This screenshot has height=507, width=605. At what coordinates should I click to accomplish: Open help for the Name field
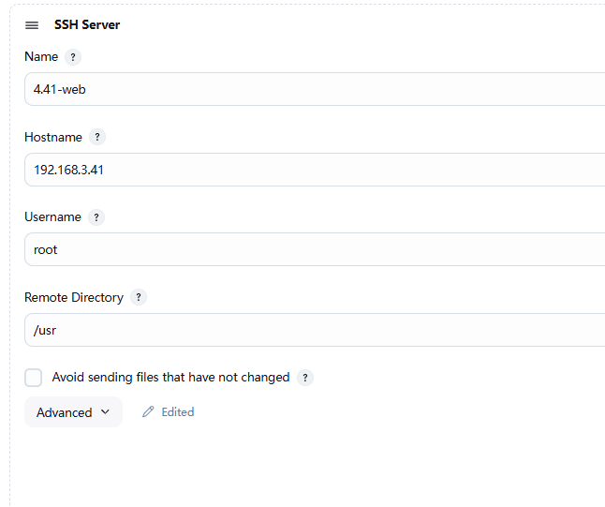74,57
